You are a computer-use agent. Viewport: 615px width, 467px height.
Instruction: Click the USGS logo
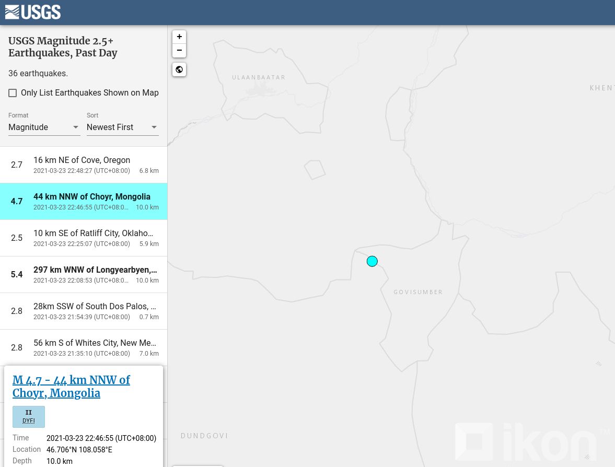(33, 12)
